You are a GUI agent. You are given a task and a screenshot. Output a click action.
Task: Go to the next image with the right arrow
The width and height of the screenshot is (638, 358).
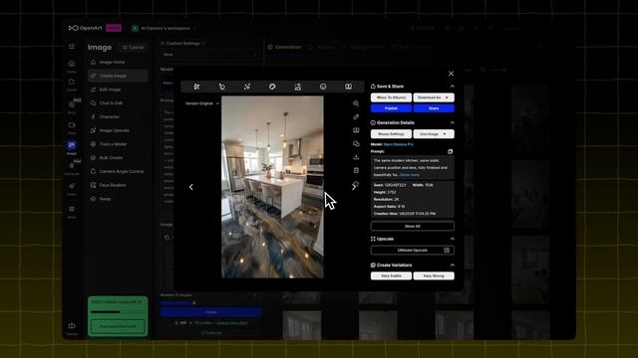click(x=354, y=187)
